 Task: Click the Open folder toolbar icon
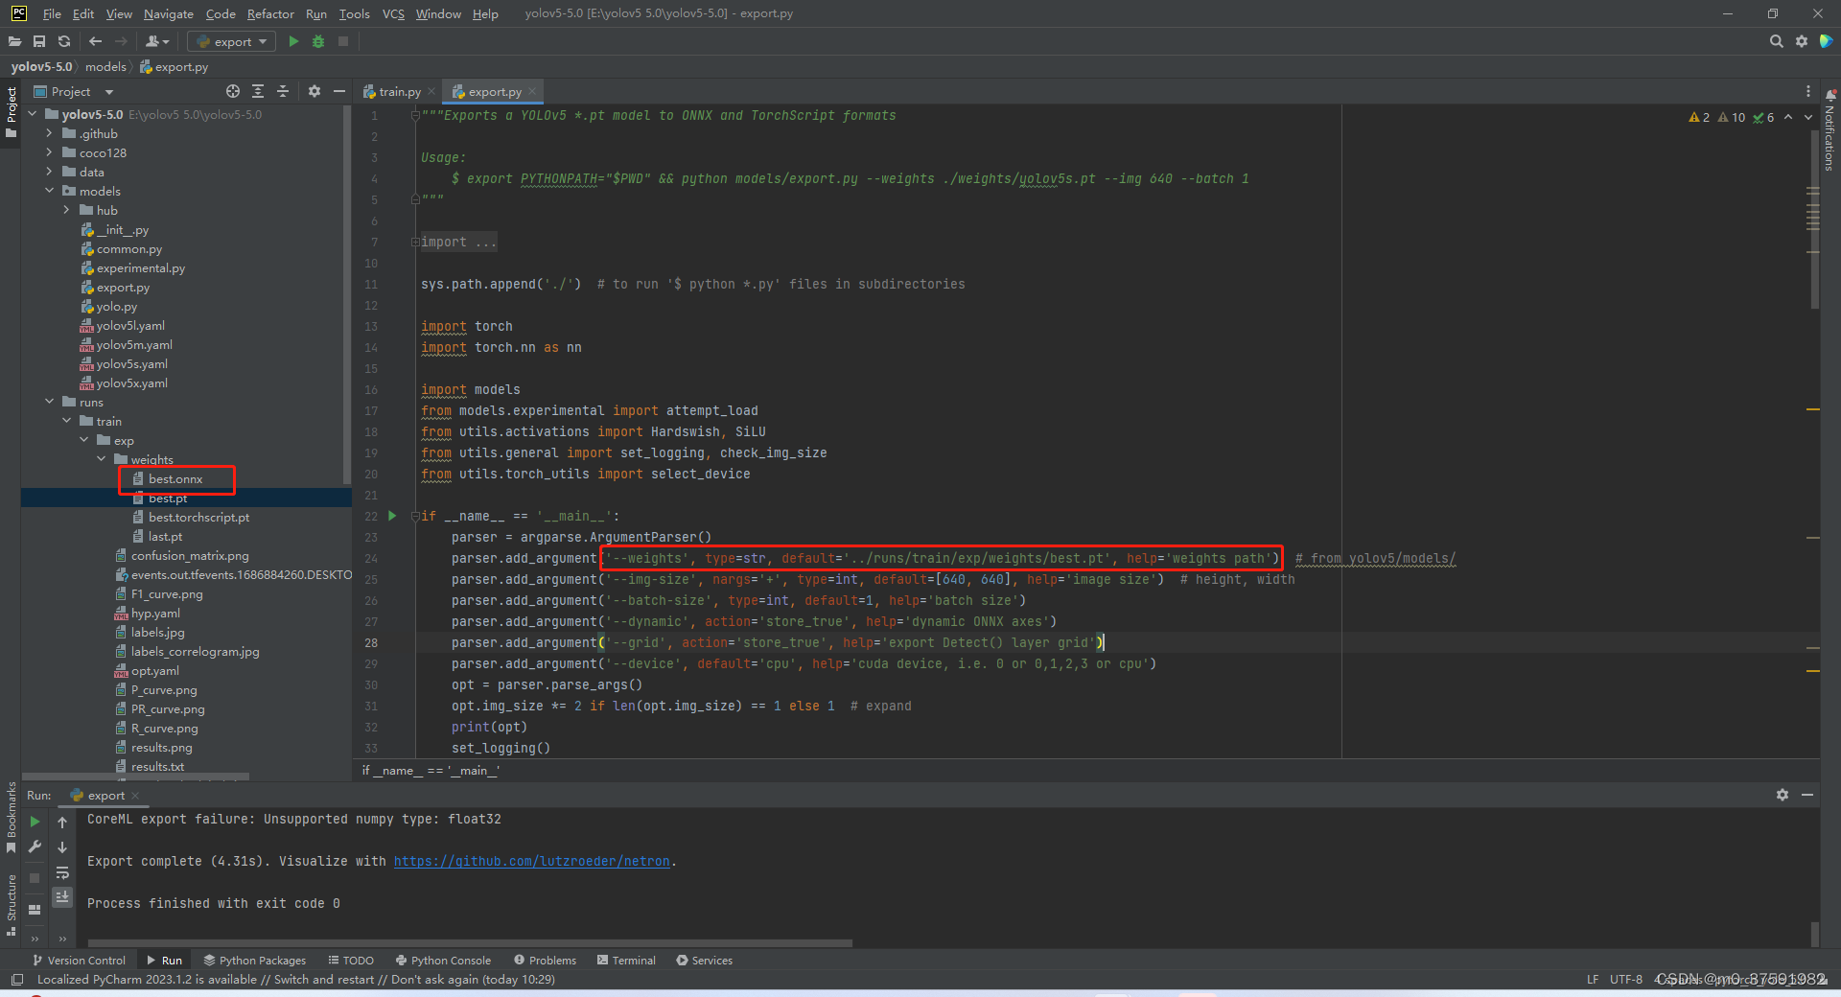click(x=14, y=41)
